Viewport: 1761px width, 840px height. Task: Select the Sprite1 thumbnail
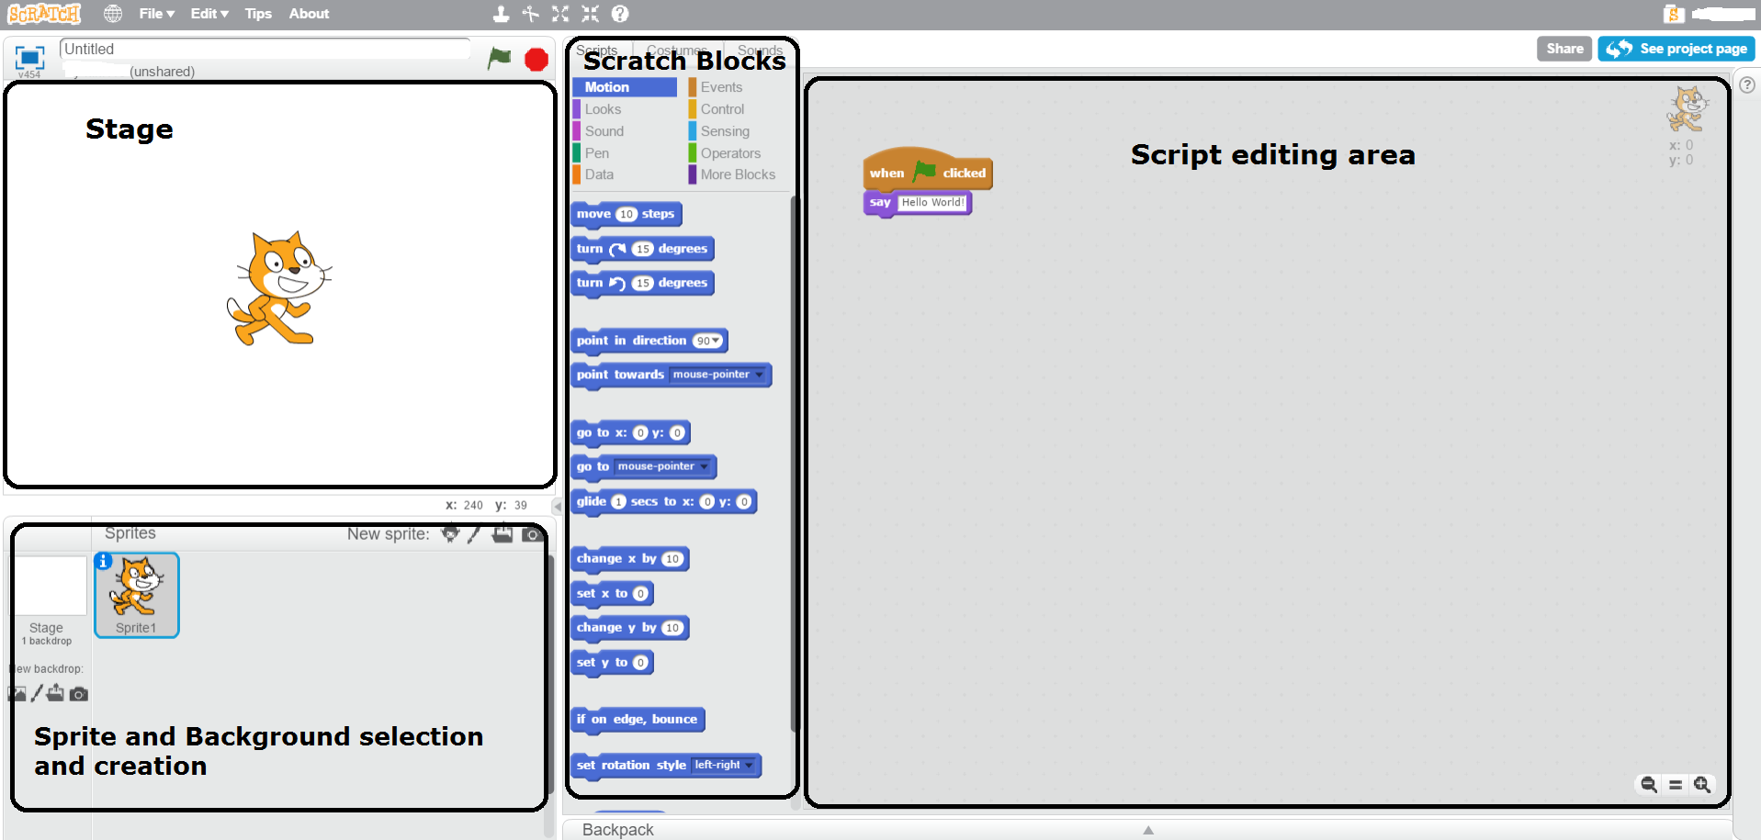[137, 595]
